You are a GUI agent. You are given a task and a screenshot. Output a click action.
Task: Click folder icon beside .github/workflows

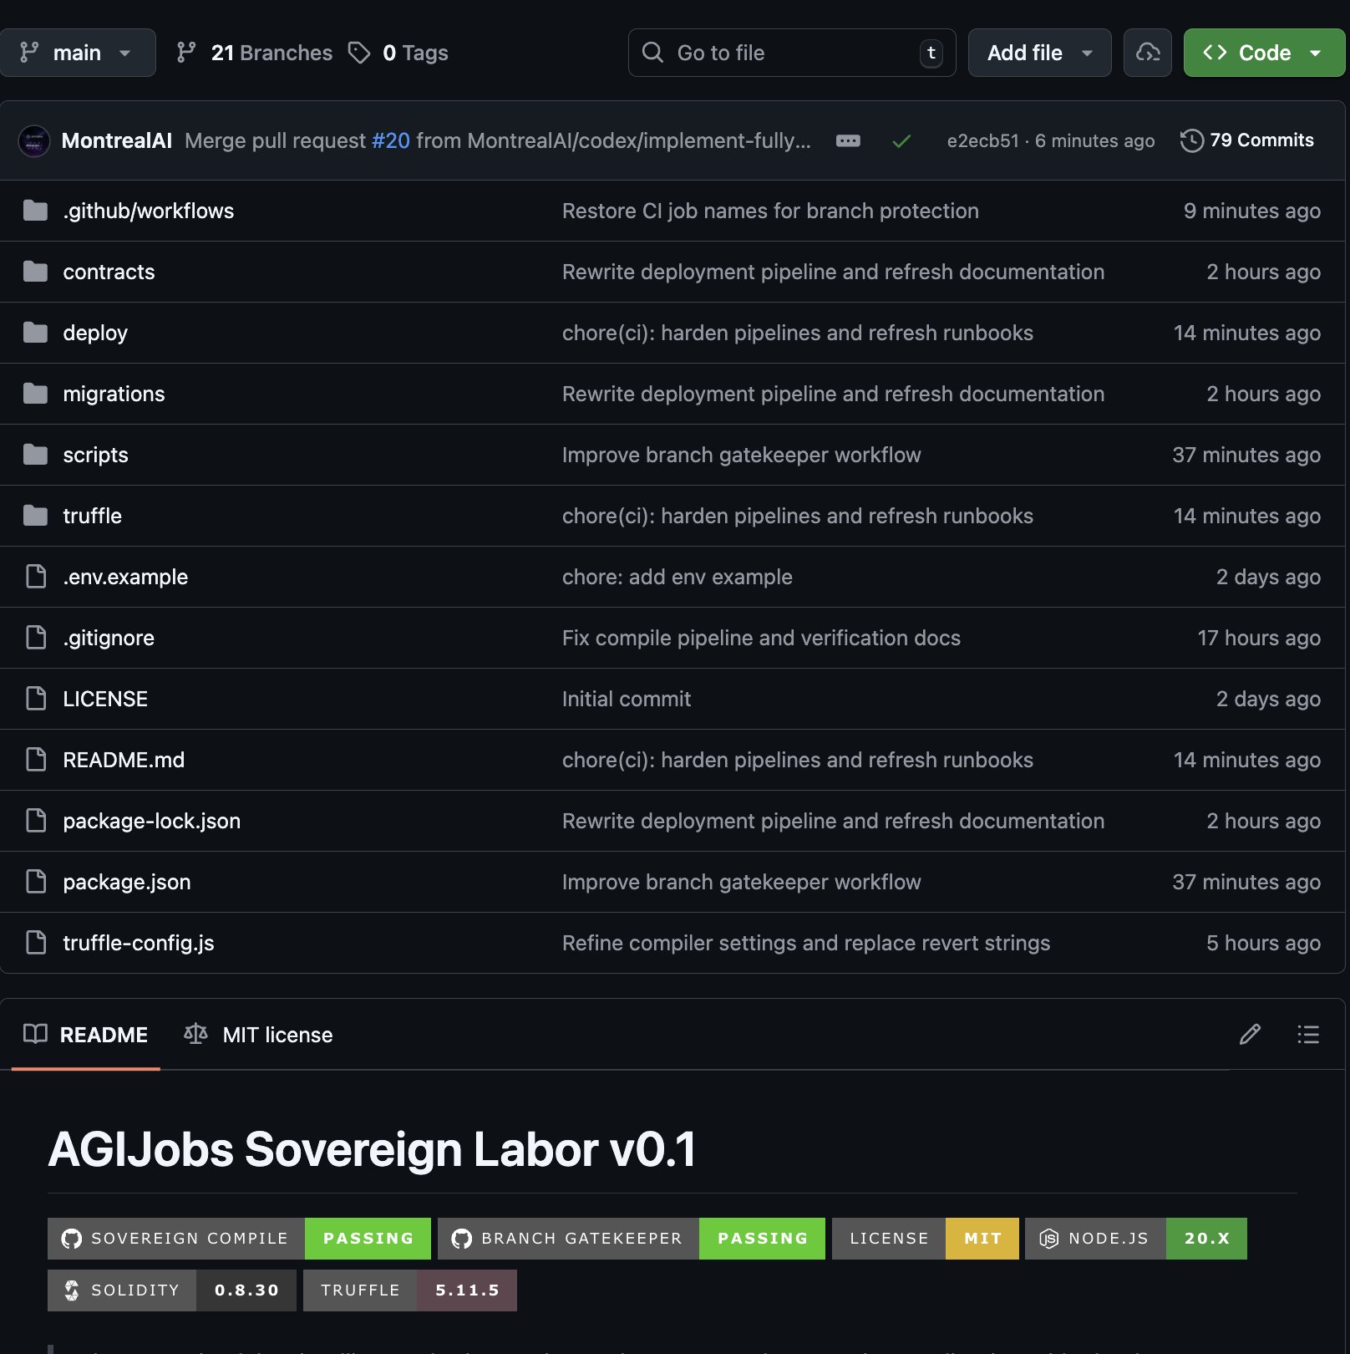coord(35,211)
